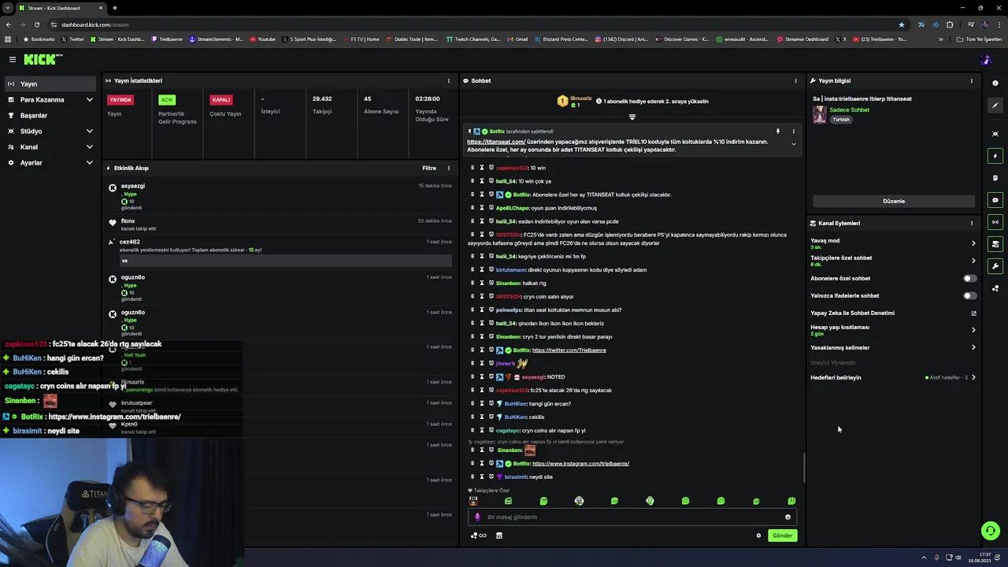Open titanseat.com link in pinned message
This screenshot has width=1008, height=567.
[496, 142]
